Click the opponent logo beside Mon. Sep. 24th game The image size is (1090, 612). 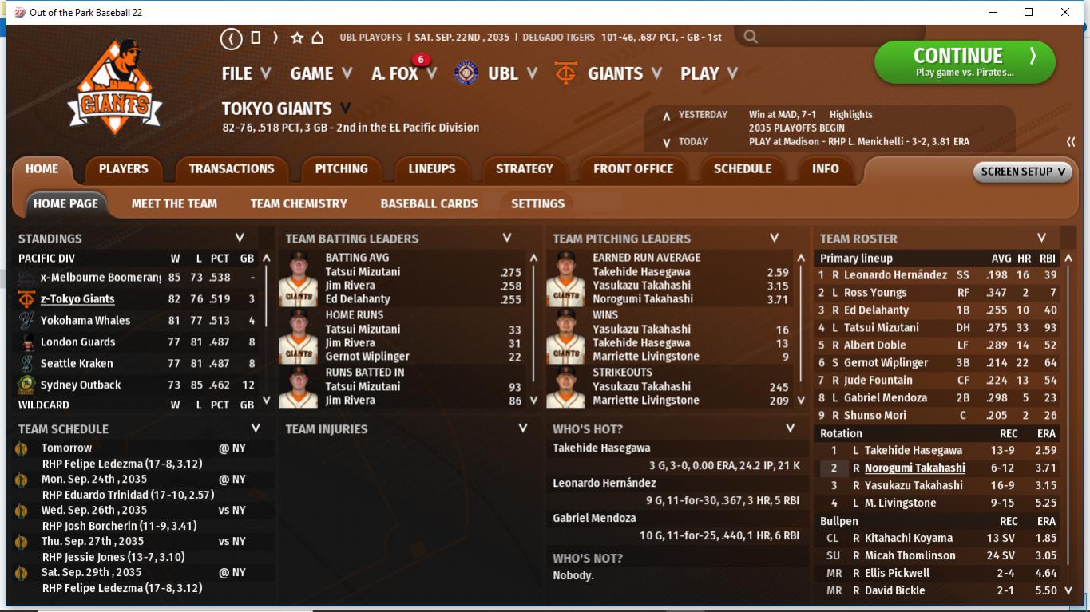[x=22, y=480]
